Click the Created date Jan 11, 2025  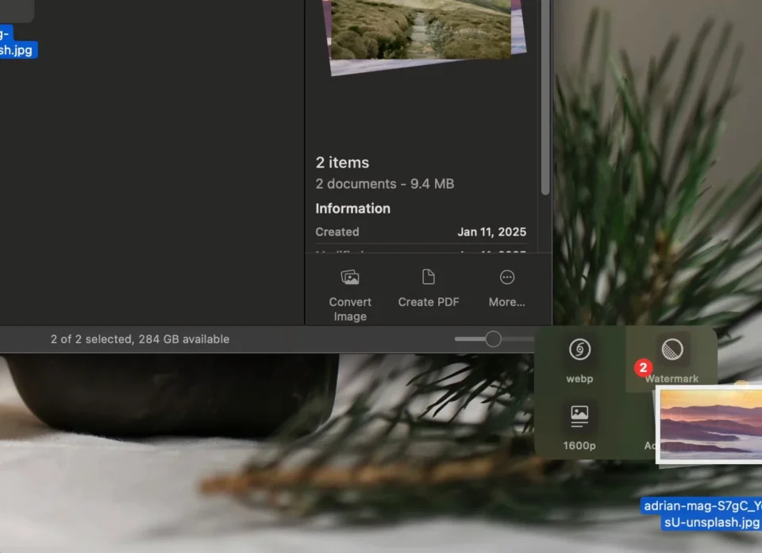pyautogui.click(x=492, y=232)
